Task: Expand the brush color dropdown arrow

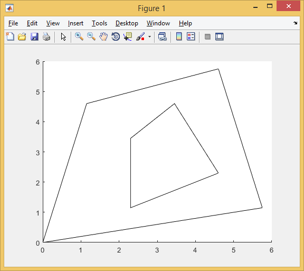Action: click(x=149, y=36)
